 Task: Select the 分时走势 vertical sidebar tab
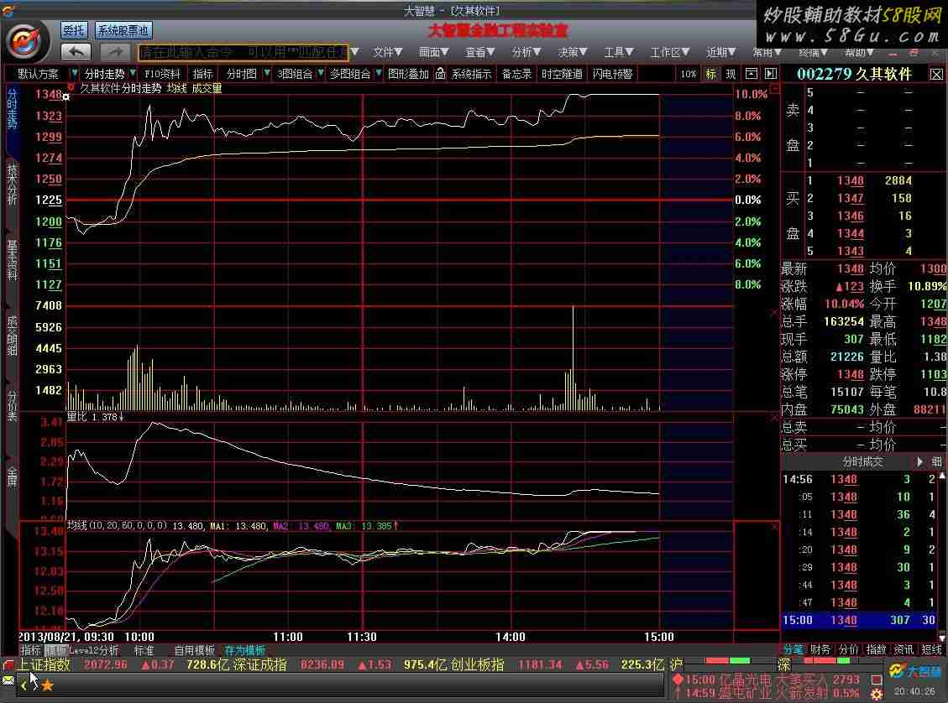point(12,109)
